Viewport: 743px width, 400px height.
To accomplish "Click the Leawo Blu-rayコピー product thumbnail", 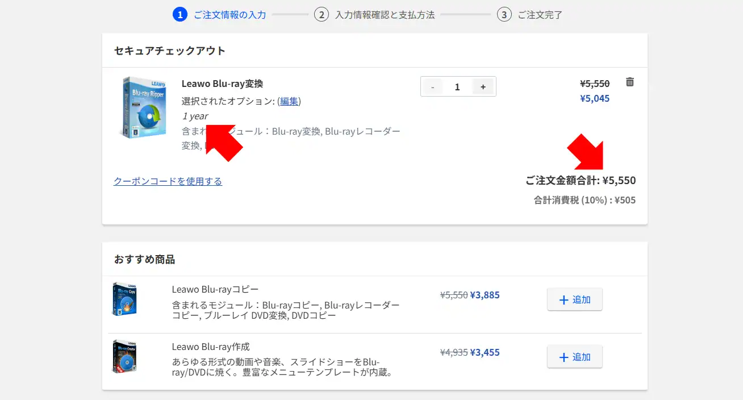I will coord(124,299).
